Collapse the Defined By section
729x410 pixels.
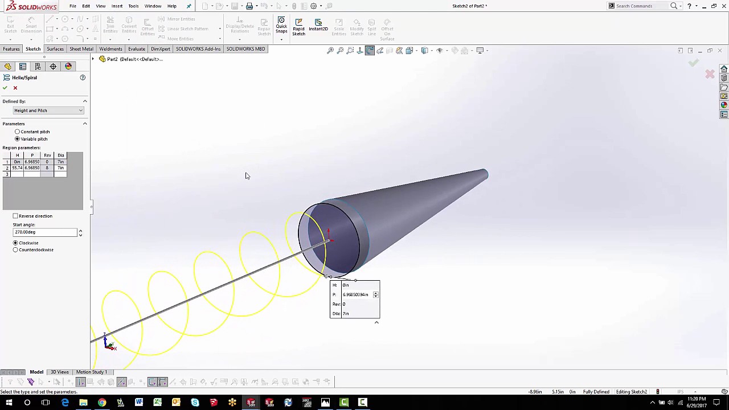(85, 101)
